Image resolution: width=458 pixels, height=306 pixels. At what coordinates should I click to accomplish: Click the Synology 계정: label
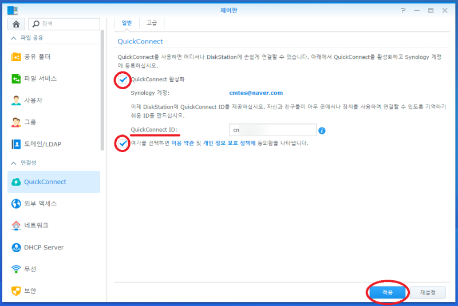point(150,93)
